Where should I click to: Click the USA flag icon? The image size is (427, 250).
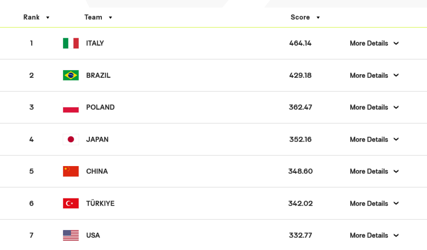point(71,235)
